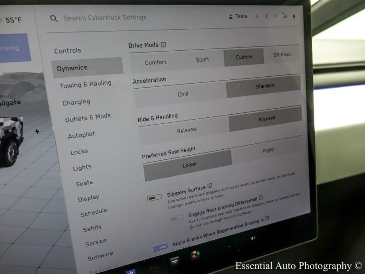Launch the colorful Toybox app icon
Image resolution: width=365 pixels, height=274 pixels.
click(x=195, y=254)
